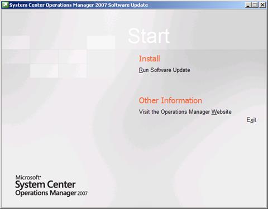This screenshot has height=209, width=268.
Task: Click the Microsoft System Center logo text
Action: (51, 186)
